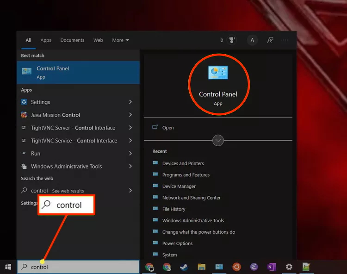The width and height of the screenshot is (347, 274).
Task: Expand the Java Mission Control arrow
Action: tap(130, 115)
